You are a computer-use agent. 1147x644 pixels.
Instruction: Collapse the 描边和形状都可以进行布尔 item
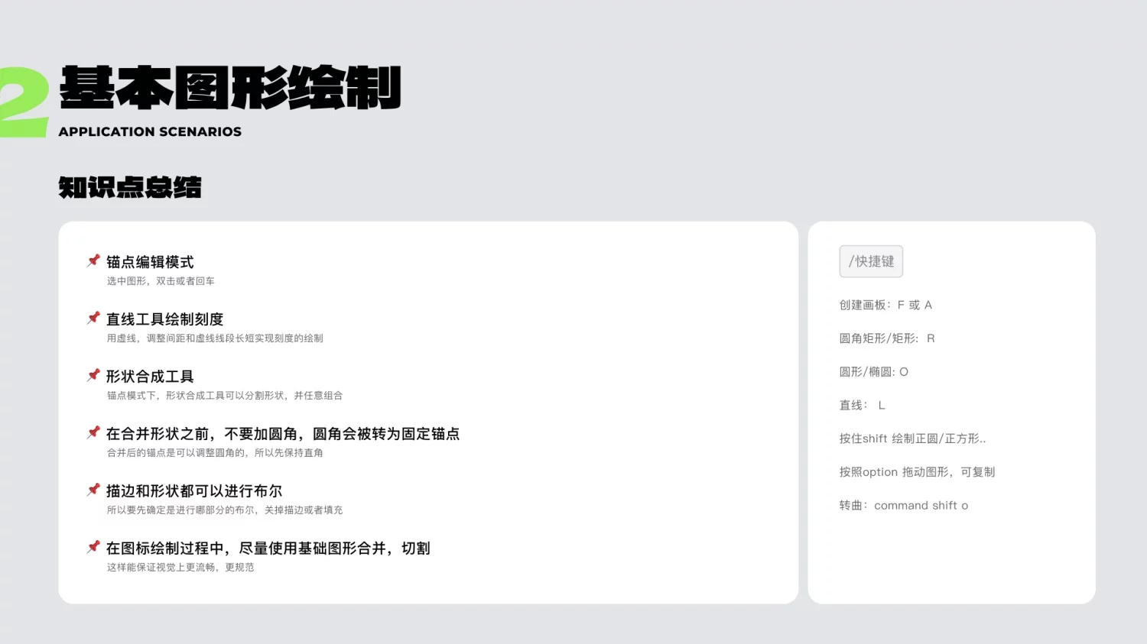[x=193, y=490]
